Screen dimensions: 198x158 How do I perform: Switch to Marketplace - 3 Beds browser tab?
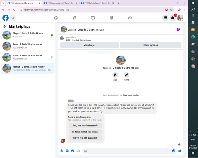[97, 3]
